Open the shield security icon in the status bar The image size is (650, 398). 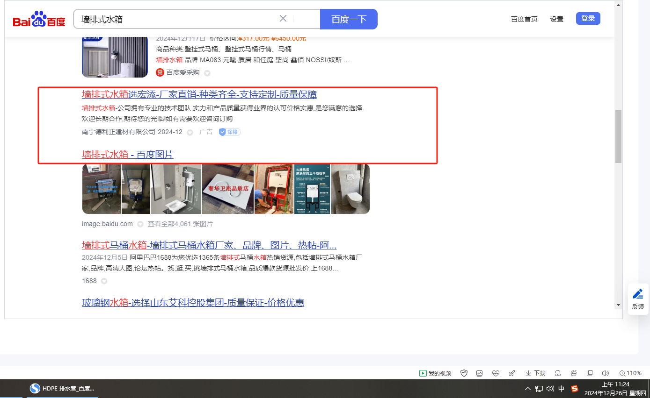point(464,373)
